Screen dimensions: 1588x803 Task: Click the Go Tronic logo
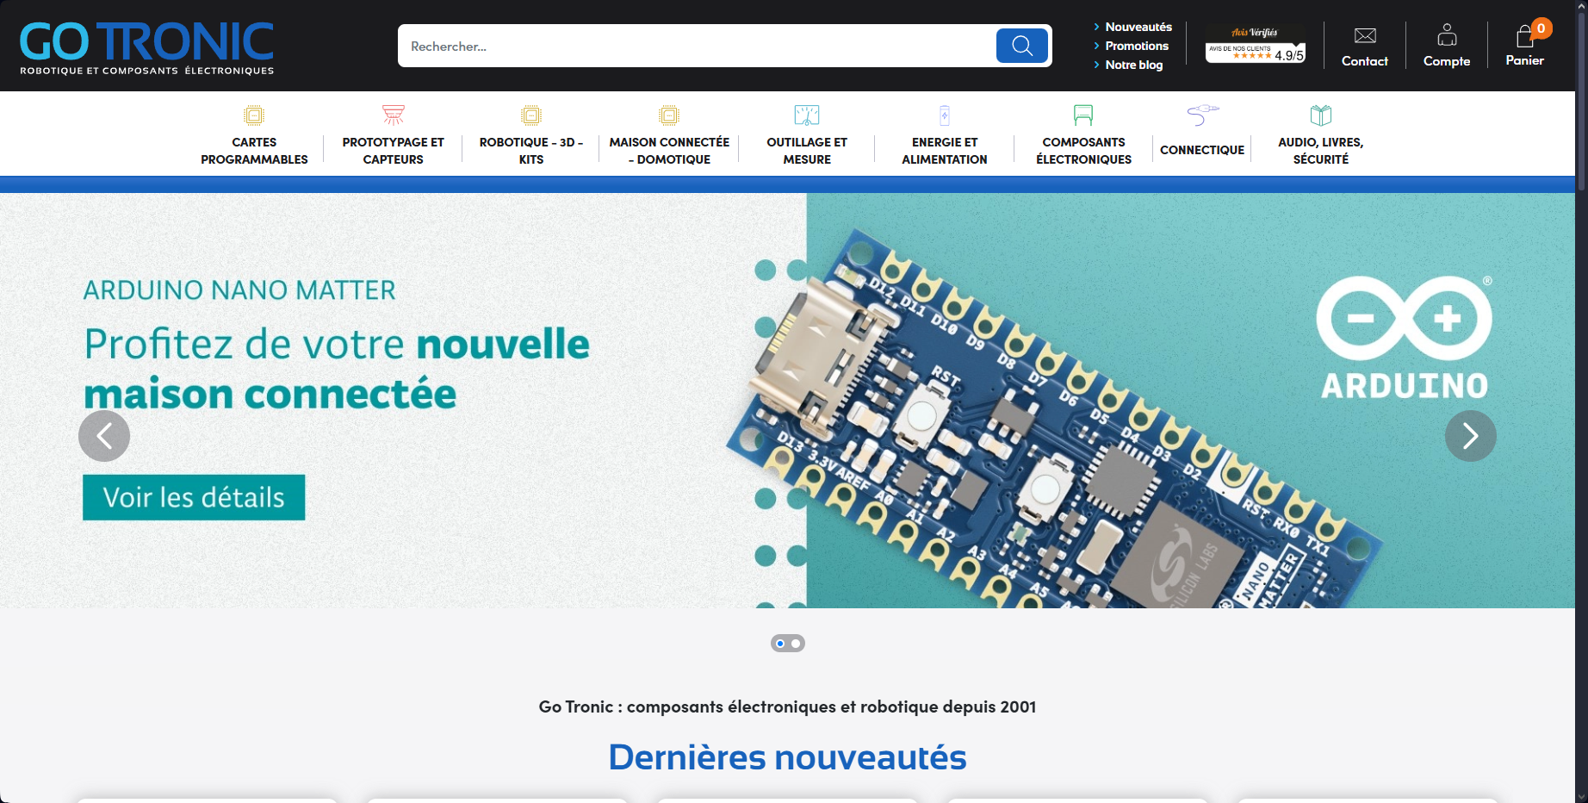(x=146, y=47)
